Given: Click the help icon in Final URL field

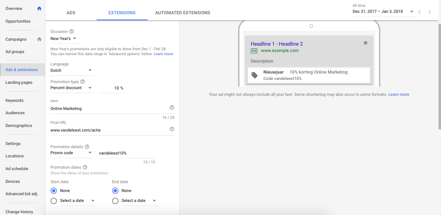Looking at the screenshot, I should pos(172,129).
